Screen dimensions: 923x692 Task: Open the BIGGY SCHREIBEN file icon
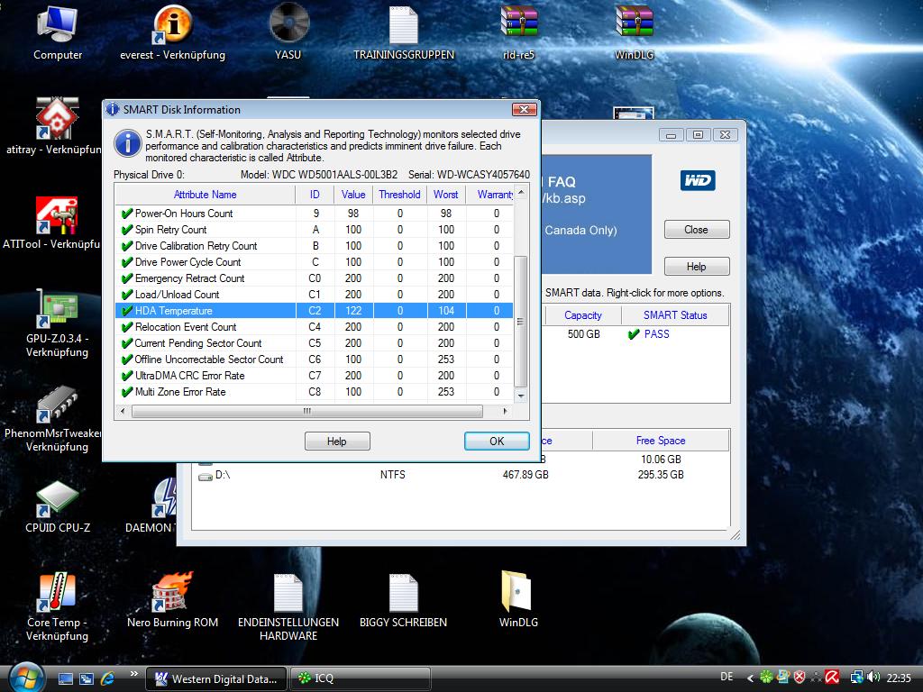point(403,593)
